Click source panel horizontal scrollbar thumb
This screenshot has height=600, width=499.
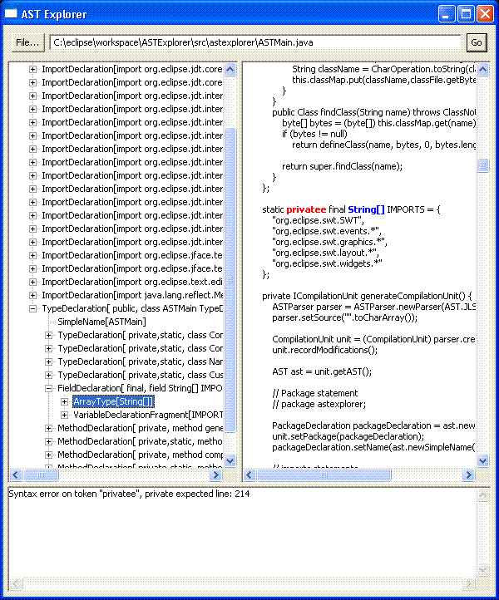click(x=324, y=475)
